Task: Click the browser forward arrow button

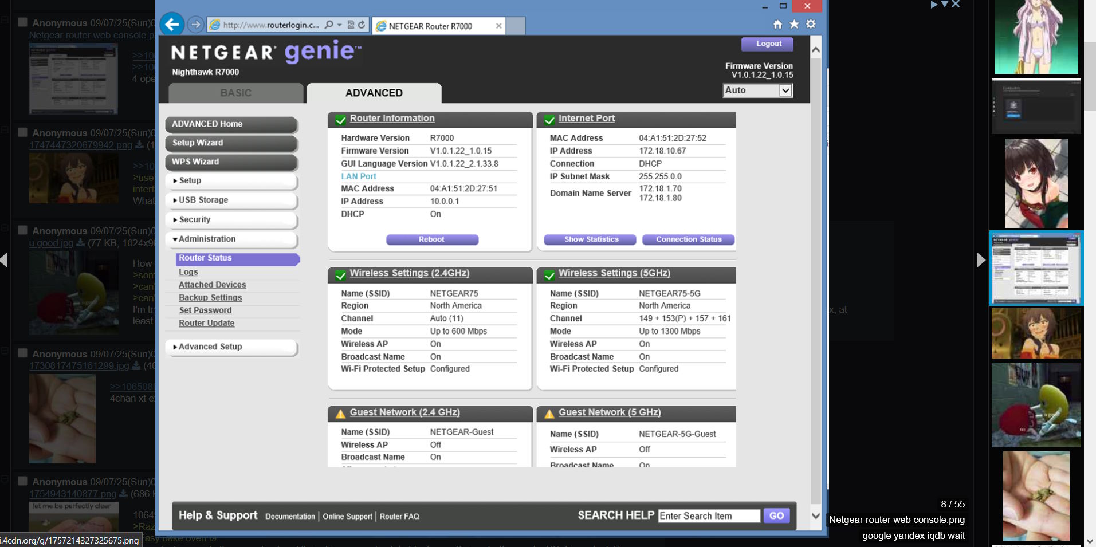Action: (x=195, y=25)
